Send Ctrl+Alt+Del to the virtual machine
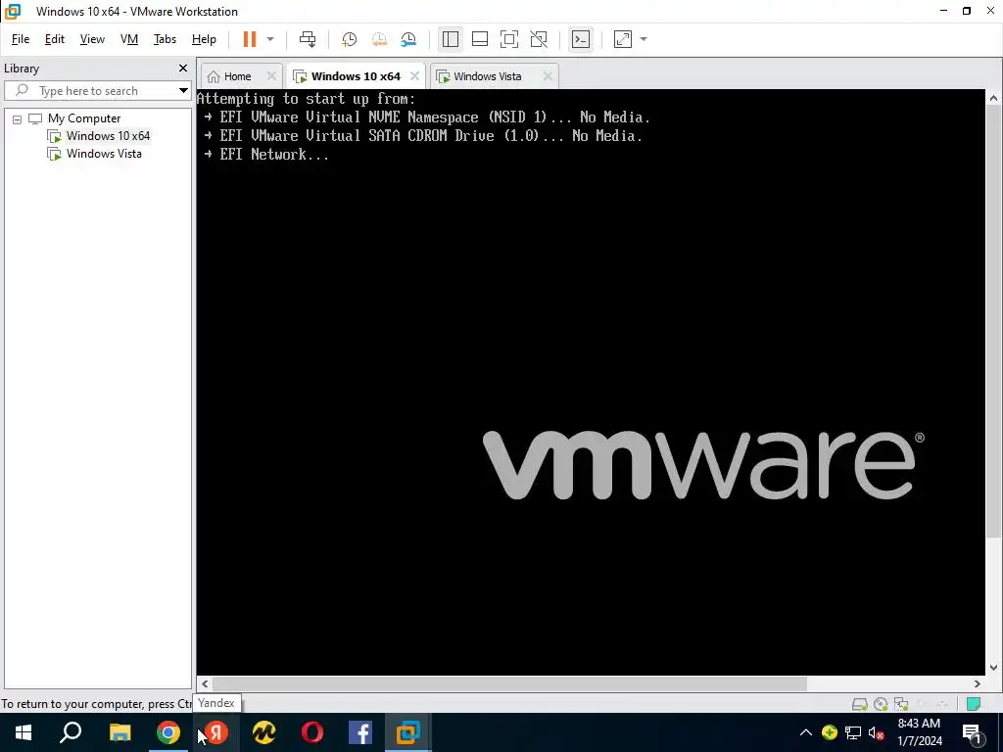 click(308, 39)
